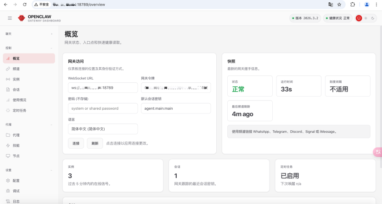Click the 刻度间隔 不适用 card
The width and height of the screenshot is (382, 204).
pos(348,86)
